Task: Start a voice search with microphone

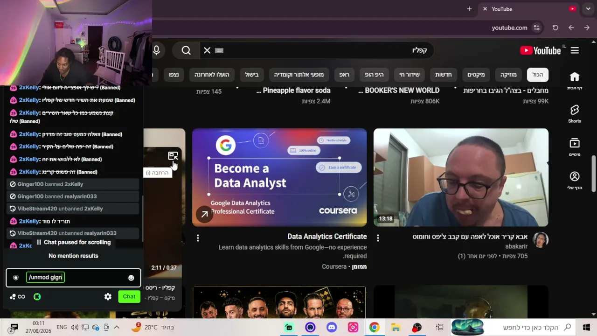Action: tap(156, 50)
